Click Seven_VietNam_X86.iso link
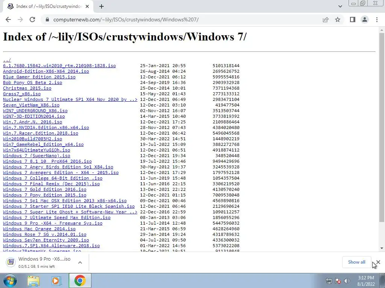Image resolution: width=385 pixels, height=288 pixels. (x=31, y=105)
